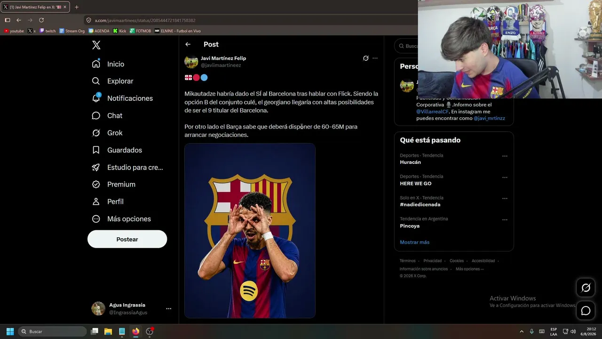Open the taskbar clock and date
Viewport: 602px width, 339px height.
click(589, 331)
